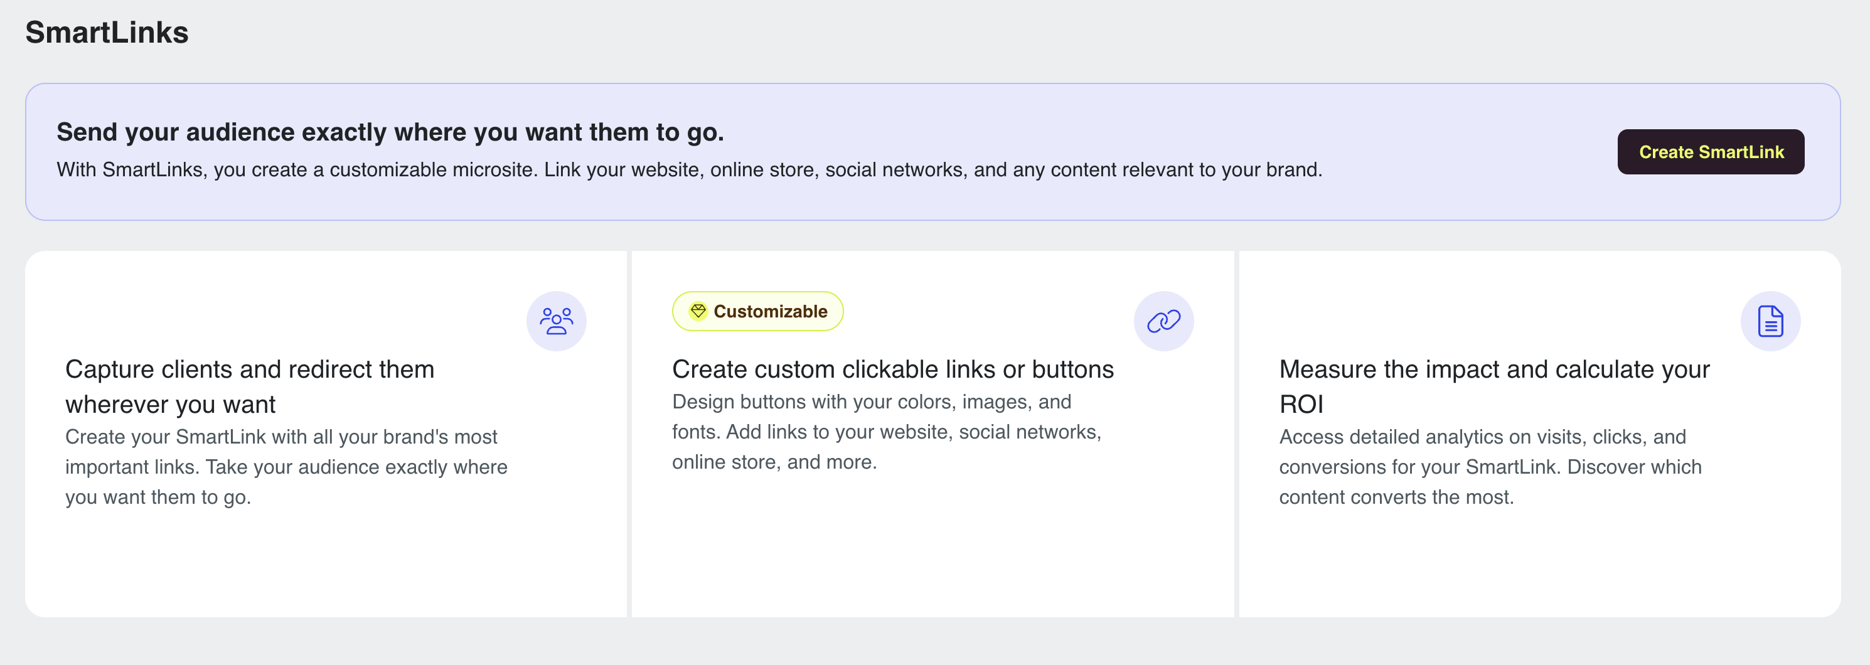This screenshot has height=665, width=1870.
Task: Click 'Access detailed analytics on visits' description
Action: [1490, 467]
